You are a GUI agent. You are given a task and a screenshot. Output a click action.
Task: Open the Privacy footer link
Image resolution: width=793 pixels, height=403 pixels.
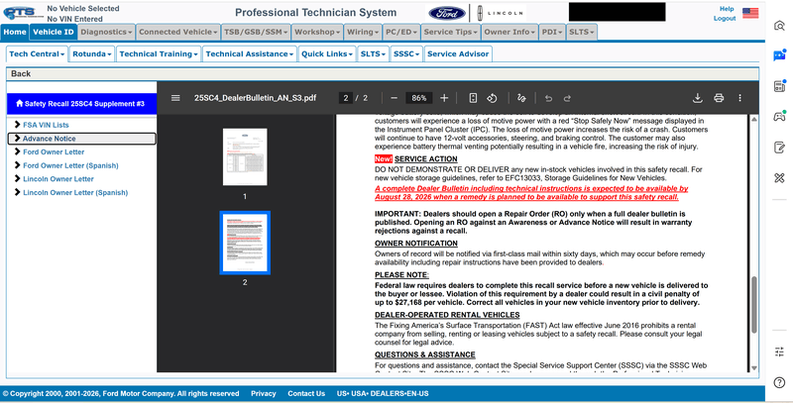[x=264, y=393]
